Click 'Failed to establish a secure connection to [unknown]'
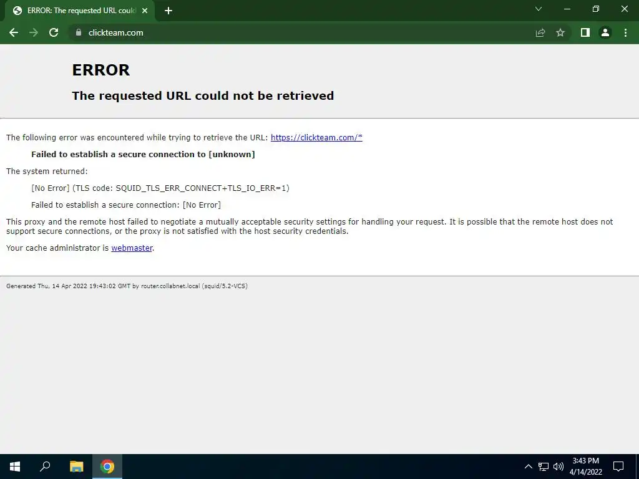Viewport: 639px width, 479px height. click(143, 155)
